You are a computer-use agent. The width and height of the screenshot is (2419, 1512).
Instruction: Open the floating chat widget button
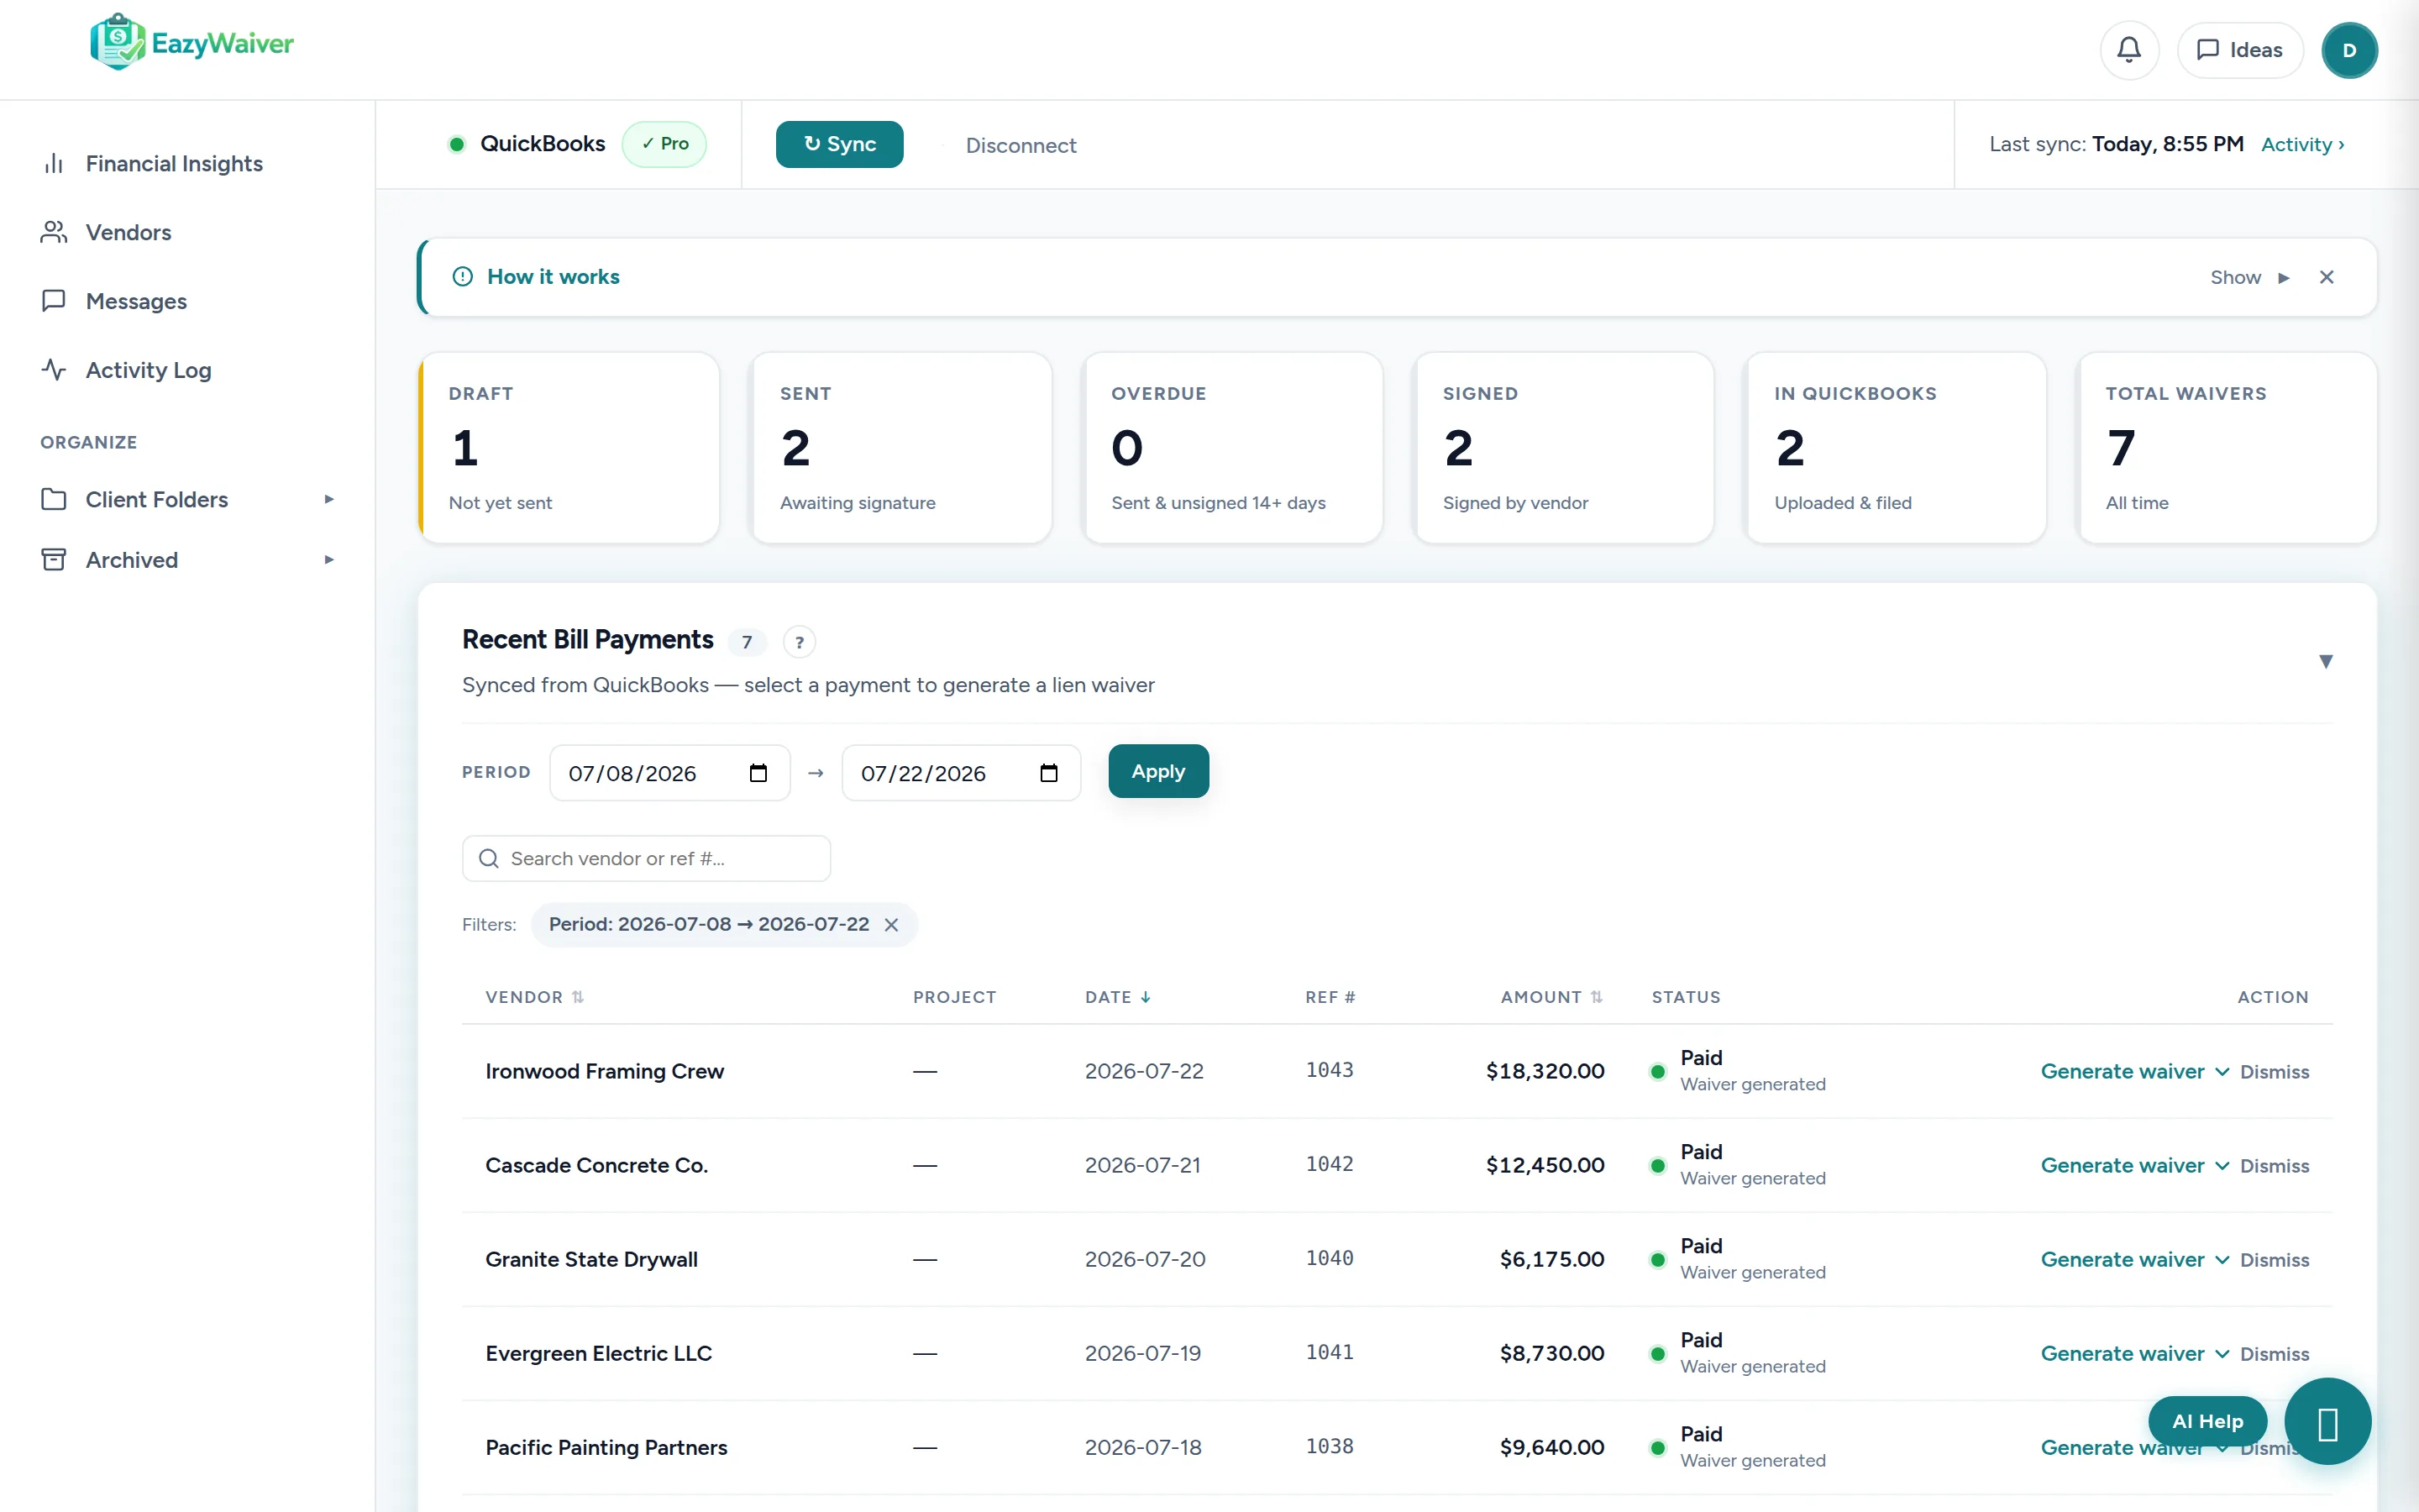pyautogui.click(x=2327, y=1421)
